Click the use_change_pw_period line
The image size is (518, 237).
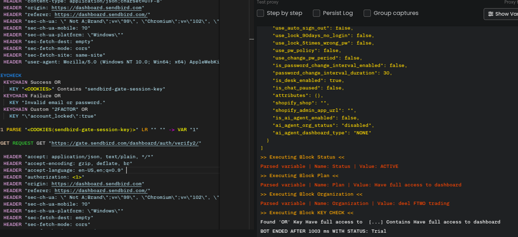[317, 58]
